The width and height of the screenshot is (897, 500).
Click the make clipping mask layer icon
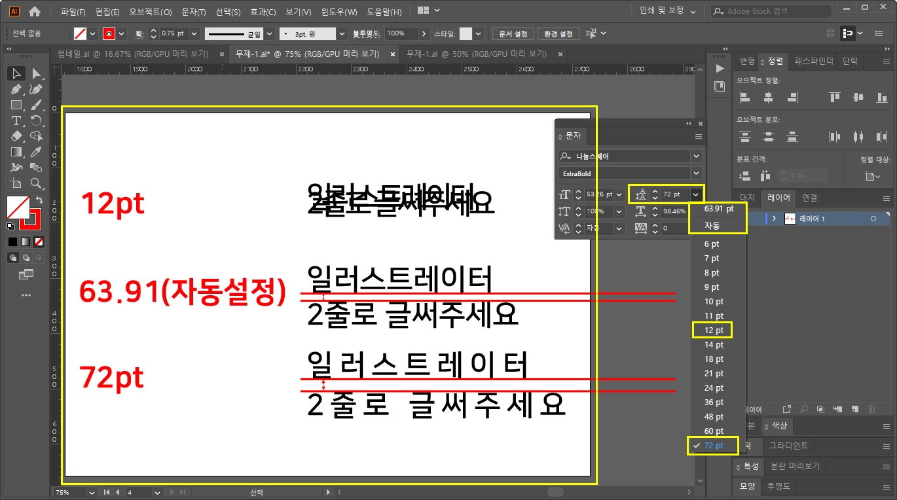click(x=820, y=409)
